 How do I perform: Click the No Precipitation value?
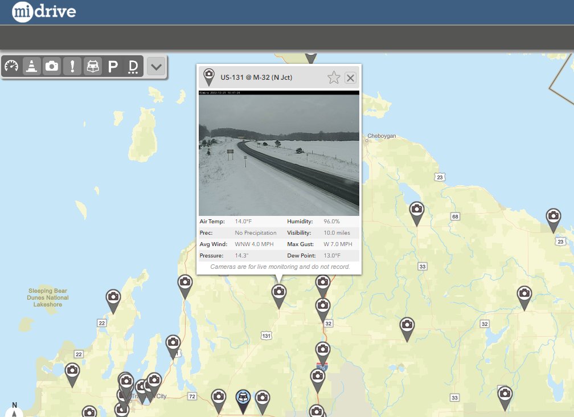pos(256,233)
